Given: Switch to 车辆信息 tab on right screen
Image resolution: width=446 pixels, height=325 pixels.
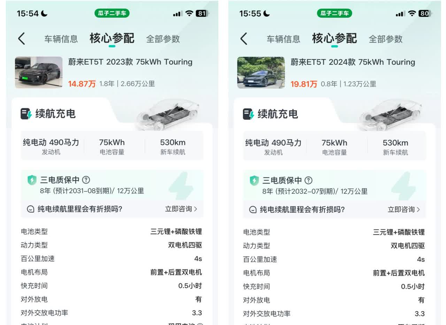Looking at the screenshot, I should 283,39.
